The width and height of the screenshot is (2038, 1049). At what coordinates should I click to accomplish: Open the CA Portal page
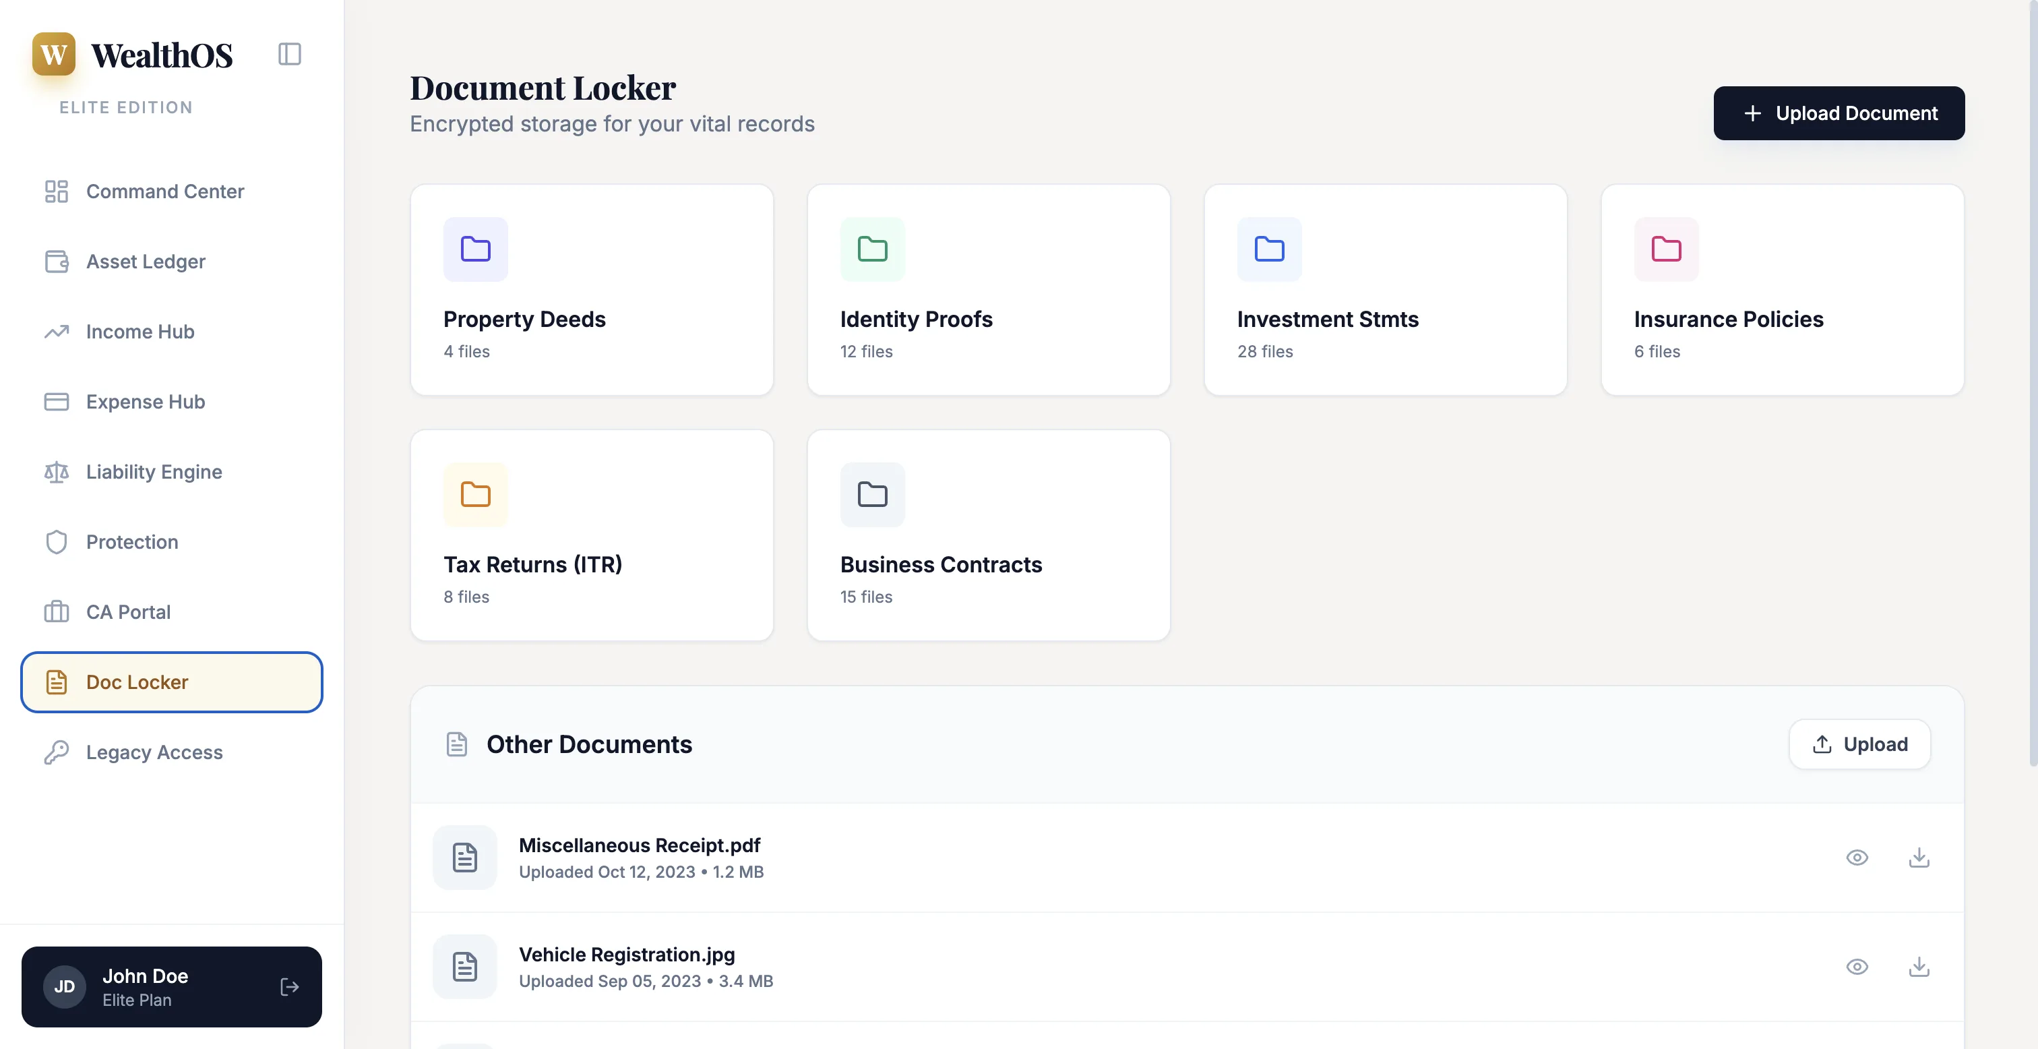[x=172, y=612]
